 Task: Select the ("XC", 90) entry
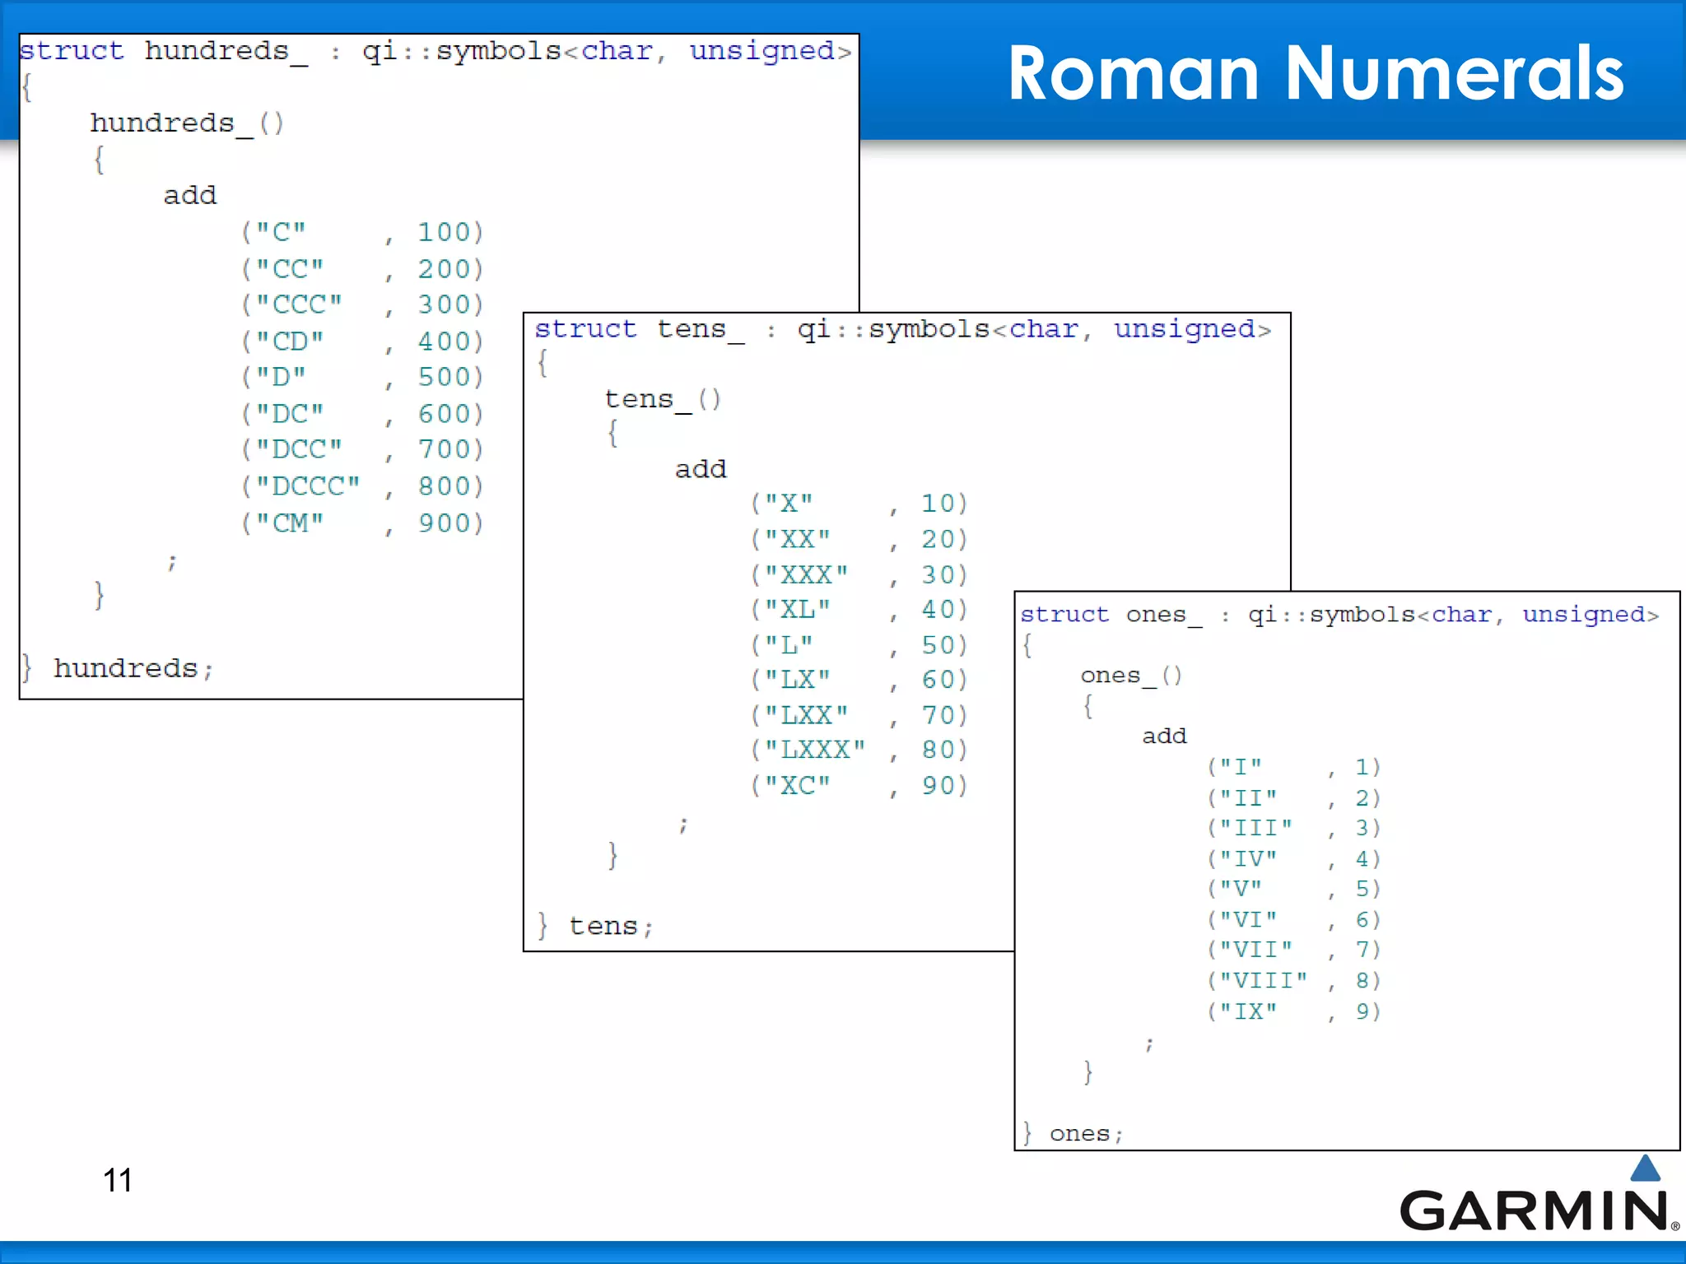click(x=859, y=785)
